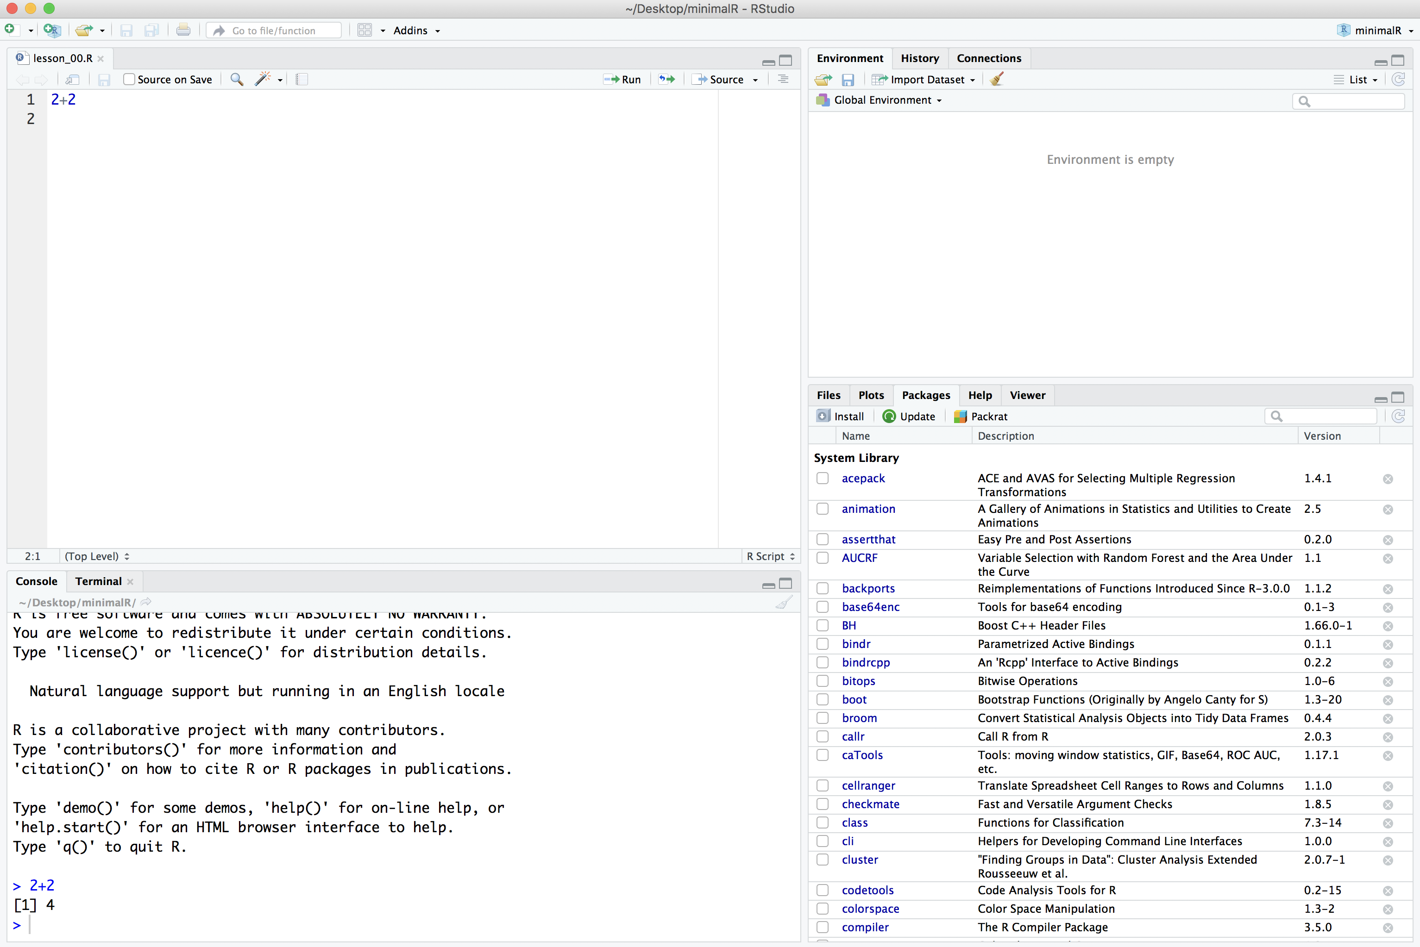This screenshot has height=947, width=1420.
Task: Tick the checkbox next to boot package
Action: point(823,699)
